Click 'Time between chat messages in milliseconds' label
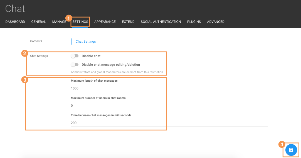Screen dimensions: 301x158 (x=101, y=115)
